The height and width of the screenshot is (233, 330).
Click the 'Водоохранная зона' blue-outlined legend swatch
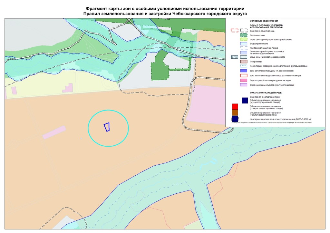tap(244, 44)
